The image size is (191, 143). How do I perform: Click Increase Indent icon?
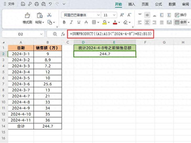(x=169, y=15)
